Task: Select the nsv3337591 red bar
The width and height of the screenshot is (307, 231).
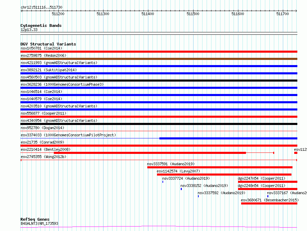Action: 220,167
